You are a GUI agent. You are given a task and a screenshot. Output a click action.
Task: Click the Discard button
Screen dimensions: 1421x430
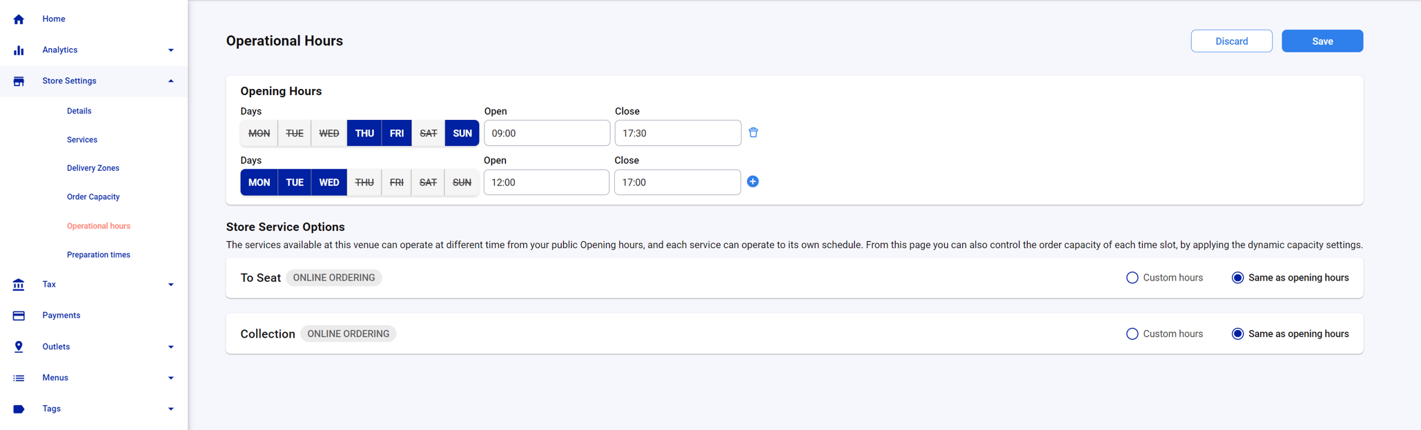[1231, 41]
